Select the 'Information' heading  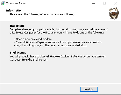pos(14,11)
